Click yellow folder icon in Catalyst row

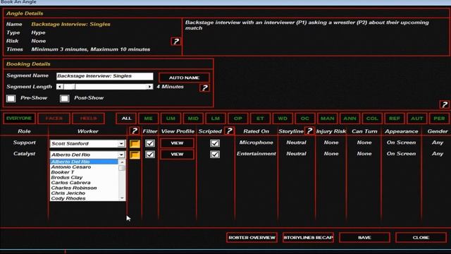135,155
